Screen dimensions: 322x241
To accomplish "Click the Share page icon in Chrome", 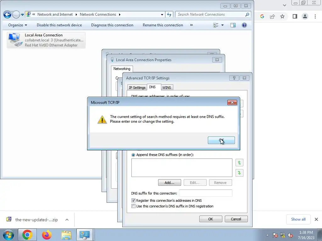I will coord(272,16).
